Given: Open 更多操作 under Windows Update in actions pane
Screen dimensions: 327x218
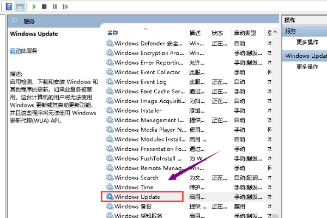Looking at the screenshot, I should (307, 67).
